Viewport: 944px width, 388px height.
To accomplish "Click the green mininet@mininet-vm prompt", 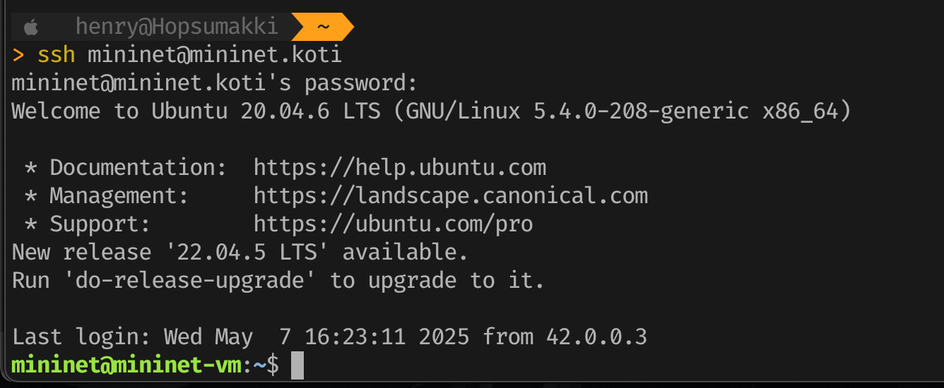I will click(x=127, y=365).
